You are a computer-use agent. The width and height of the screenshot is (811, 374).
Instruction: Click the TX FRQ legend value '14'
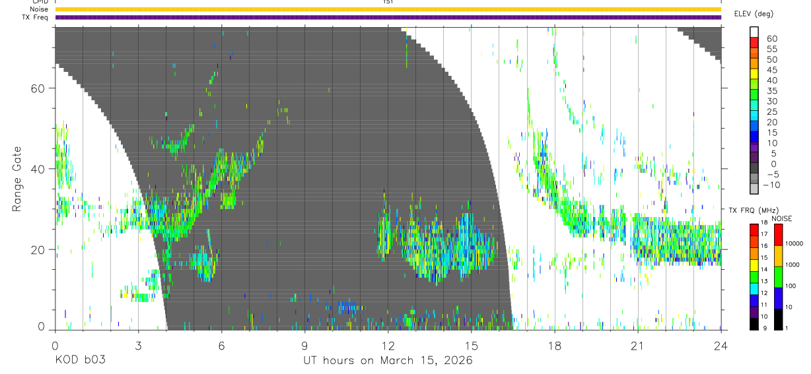click(x=765, y=269)
